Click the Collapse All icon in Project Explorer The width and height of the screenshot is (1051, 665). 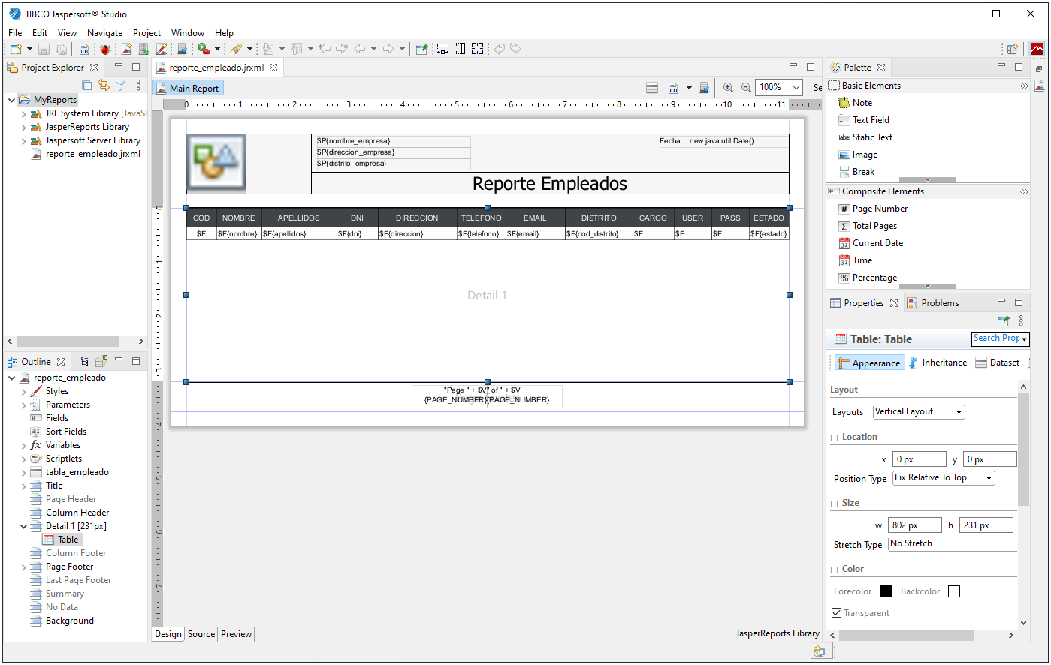tap(87, 86)
